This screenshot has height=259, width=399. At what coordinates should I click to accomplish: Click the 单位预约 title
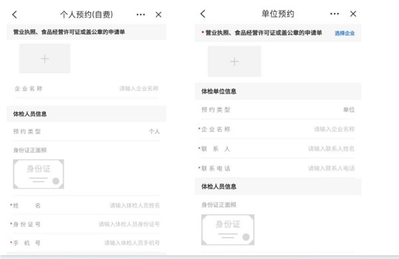coord(278,14)
